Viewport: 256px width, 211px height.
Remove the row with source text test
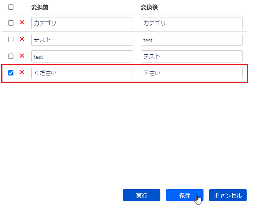22,56
